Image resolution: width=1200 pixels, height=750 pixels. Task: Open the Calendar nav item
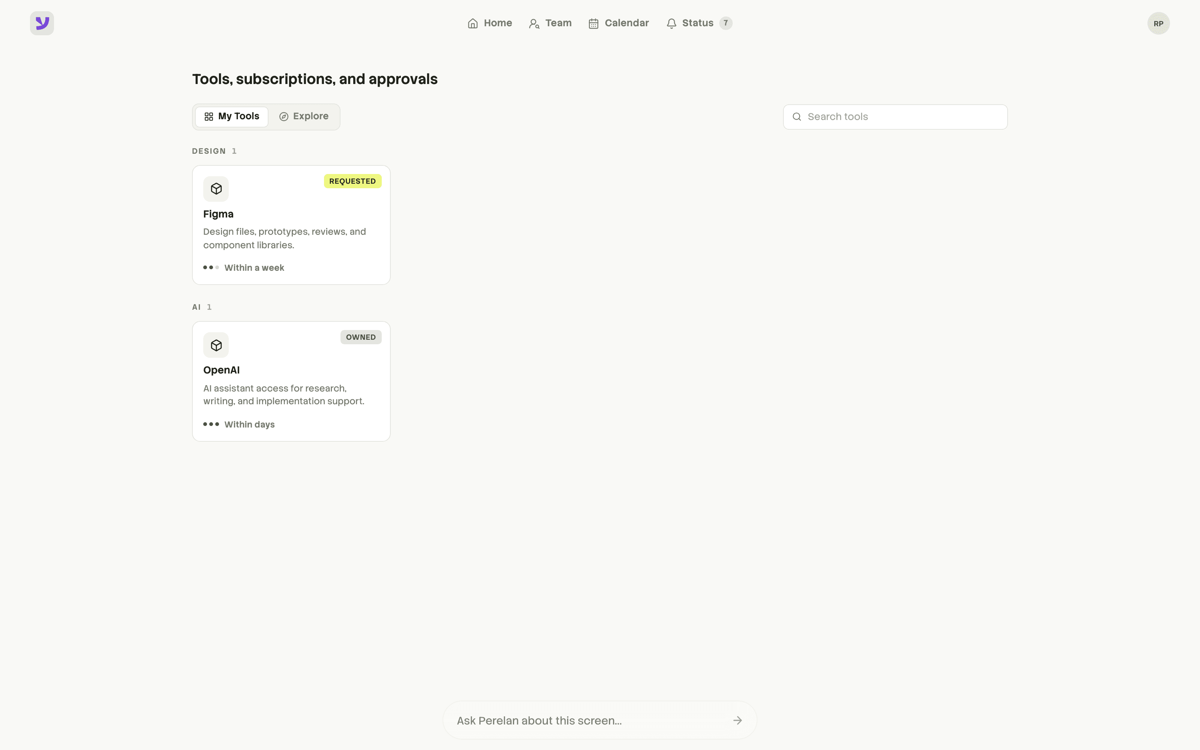[618, 23]
